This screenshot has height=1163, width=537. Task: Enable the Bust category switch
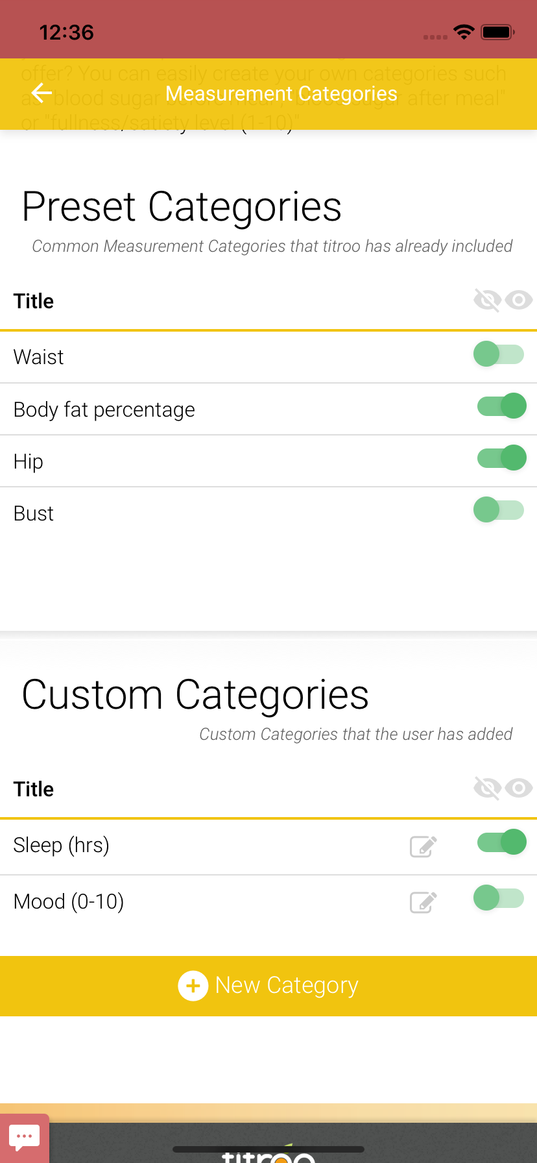[x=499, y=510]
